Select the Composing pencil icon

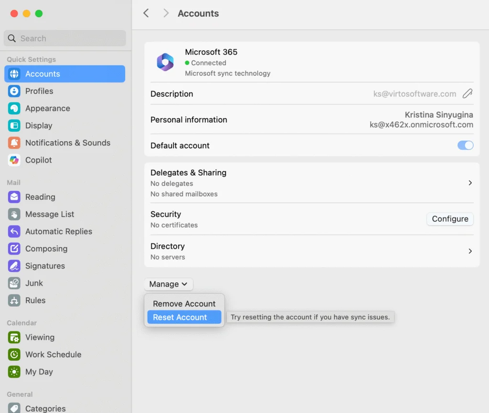[14, 248]
